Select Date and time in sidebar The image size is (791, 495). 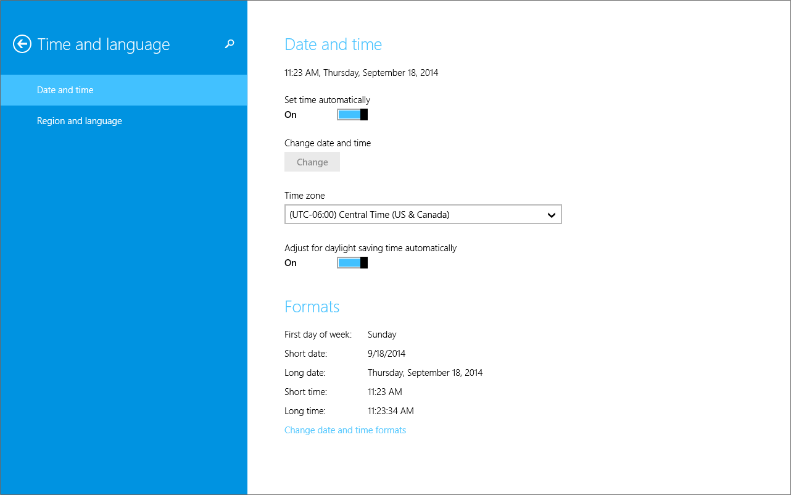[65, 90]
